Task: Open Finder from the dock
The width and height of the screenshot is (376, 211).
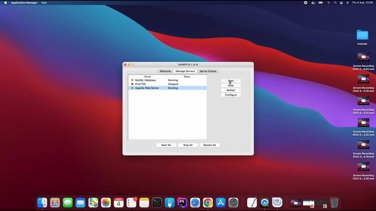Action: coord(42,203)
